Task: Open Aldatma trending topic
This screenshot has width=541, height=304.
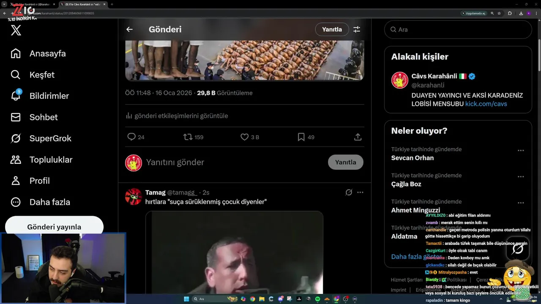Action: pos(404,236)
